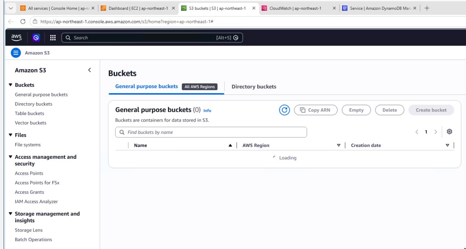Sort buckets by Name column arrow
The width and height of the screenshot is (466, 249).
[230, 145]
